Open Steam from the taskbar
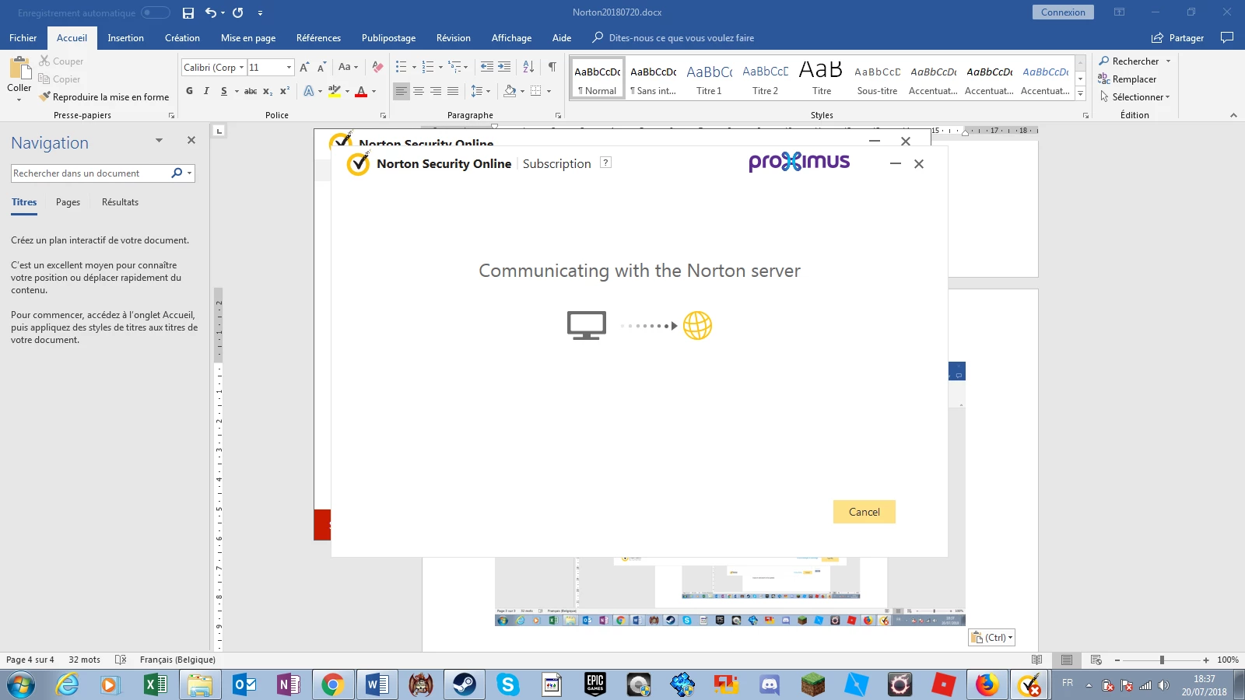 click(465, 684)
